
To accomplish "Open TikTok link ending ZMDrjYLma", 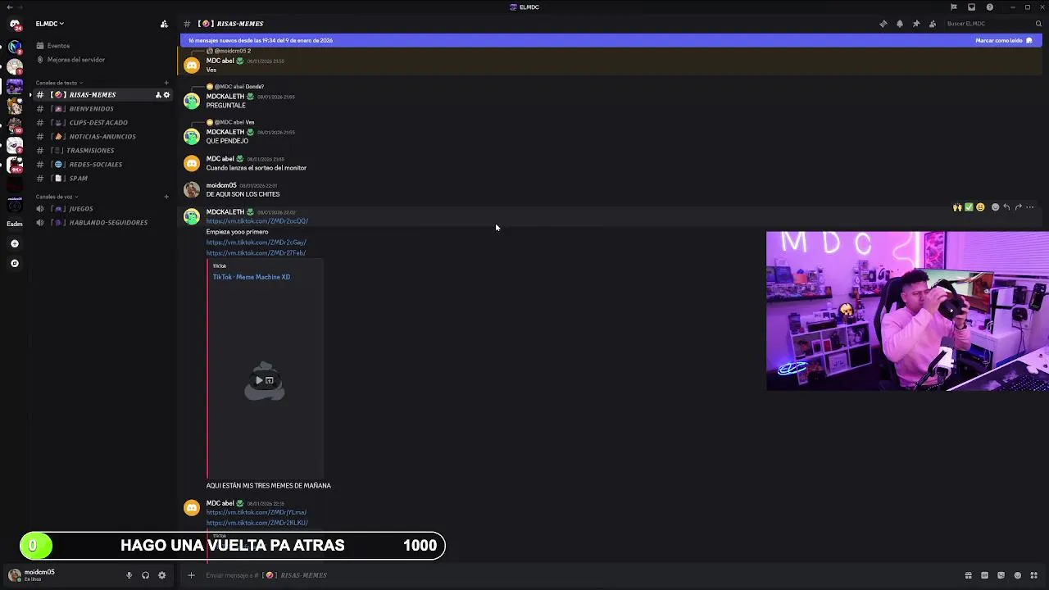I will [256, 512].
